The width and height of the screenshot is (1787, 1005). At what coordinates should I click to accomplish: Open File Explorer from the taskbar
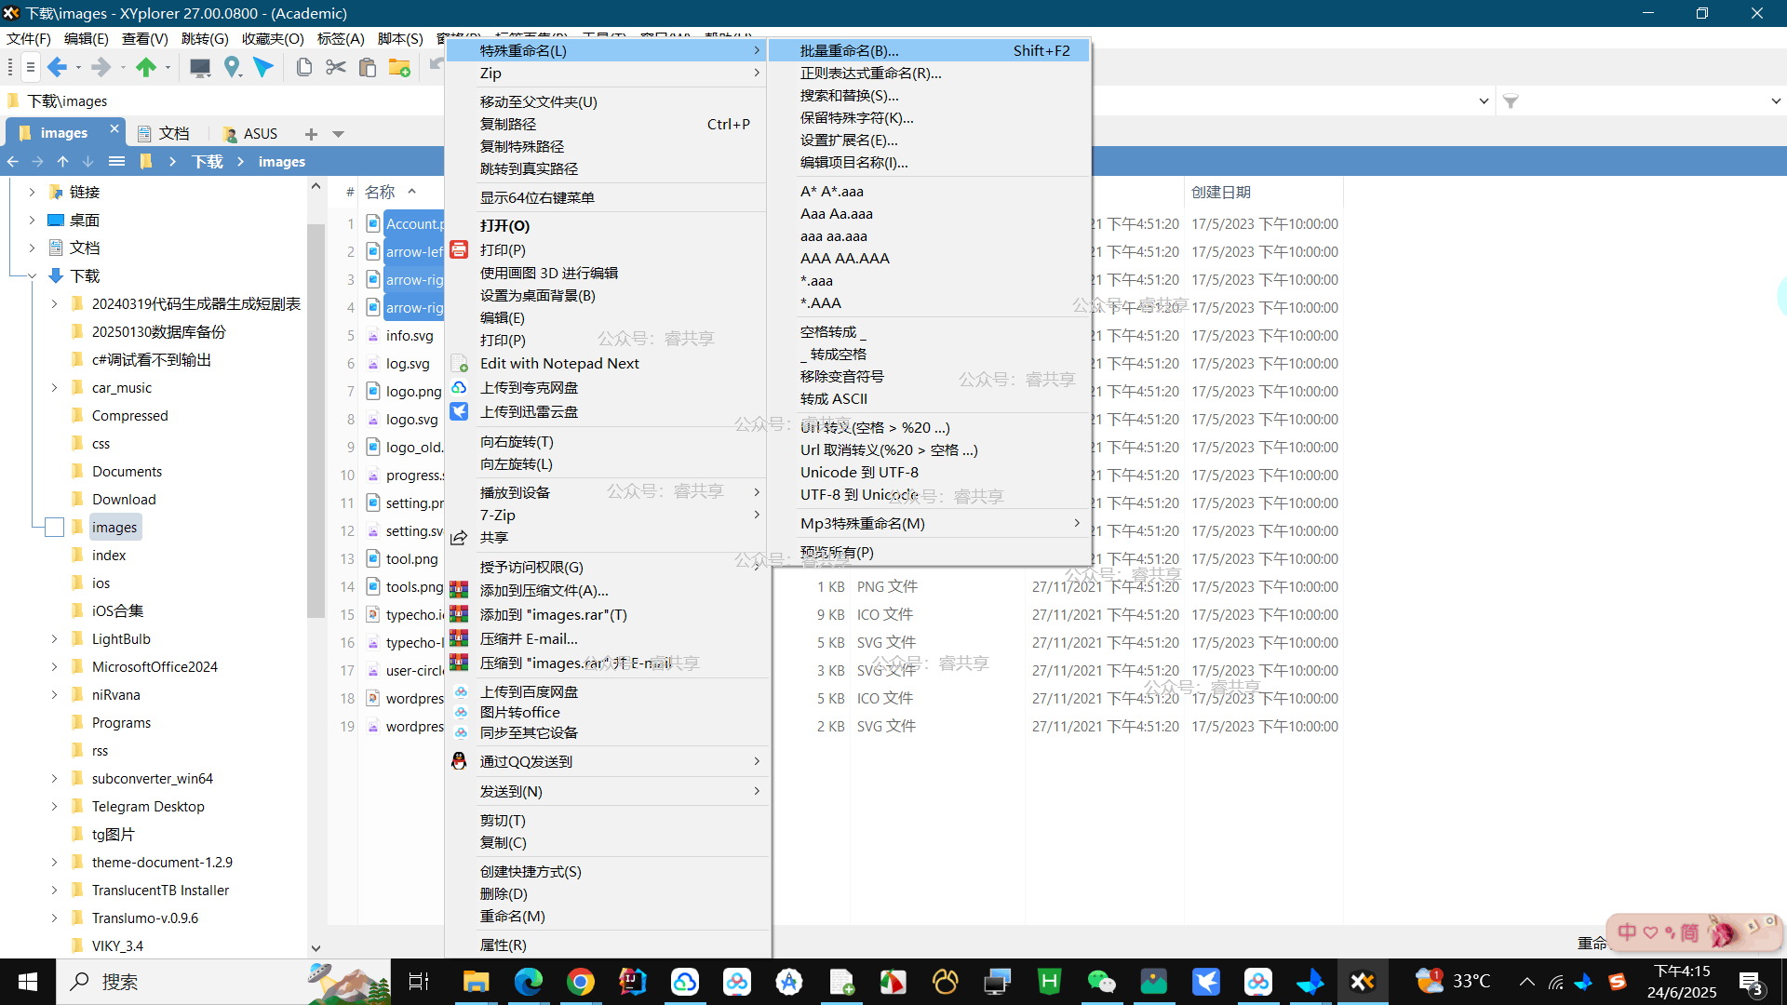[477, 982]
